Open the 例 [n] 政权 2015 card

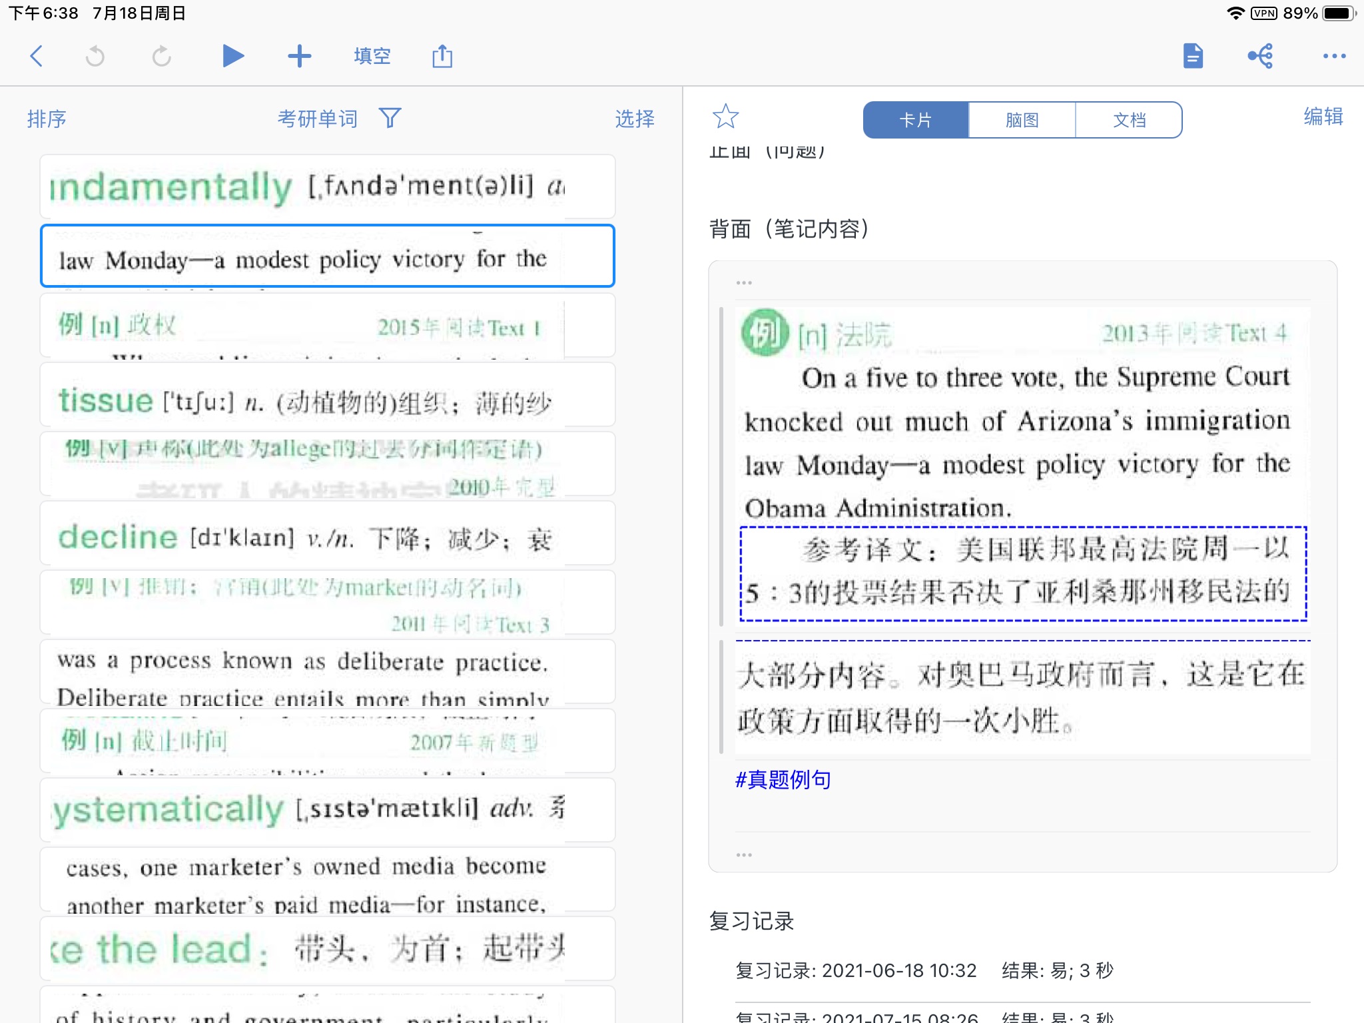click(327, 325)
